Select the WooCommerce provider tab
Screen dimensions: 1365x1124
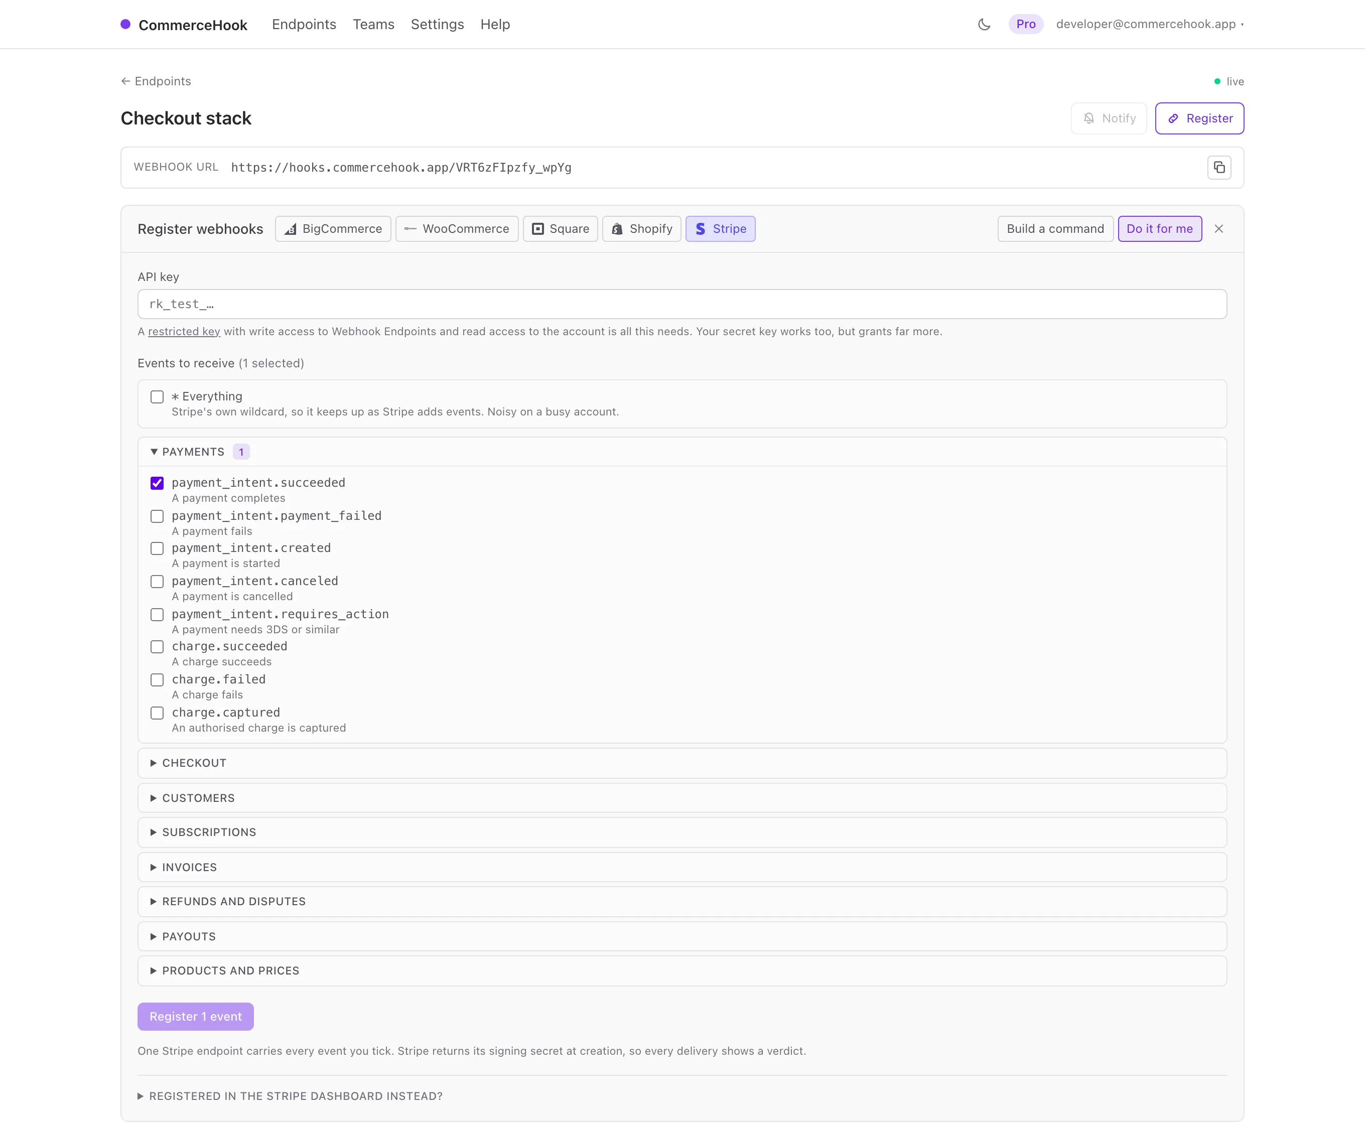point(457,228)
